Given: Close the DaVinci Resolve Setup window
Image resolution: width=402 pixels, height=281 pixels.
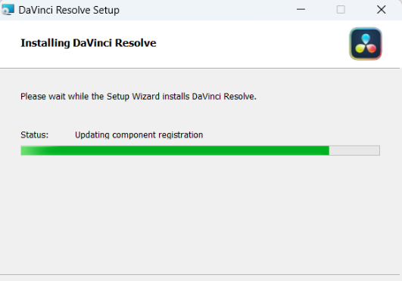Looking at the screenshot, I should pos(382,10).
